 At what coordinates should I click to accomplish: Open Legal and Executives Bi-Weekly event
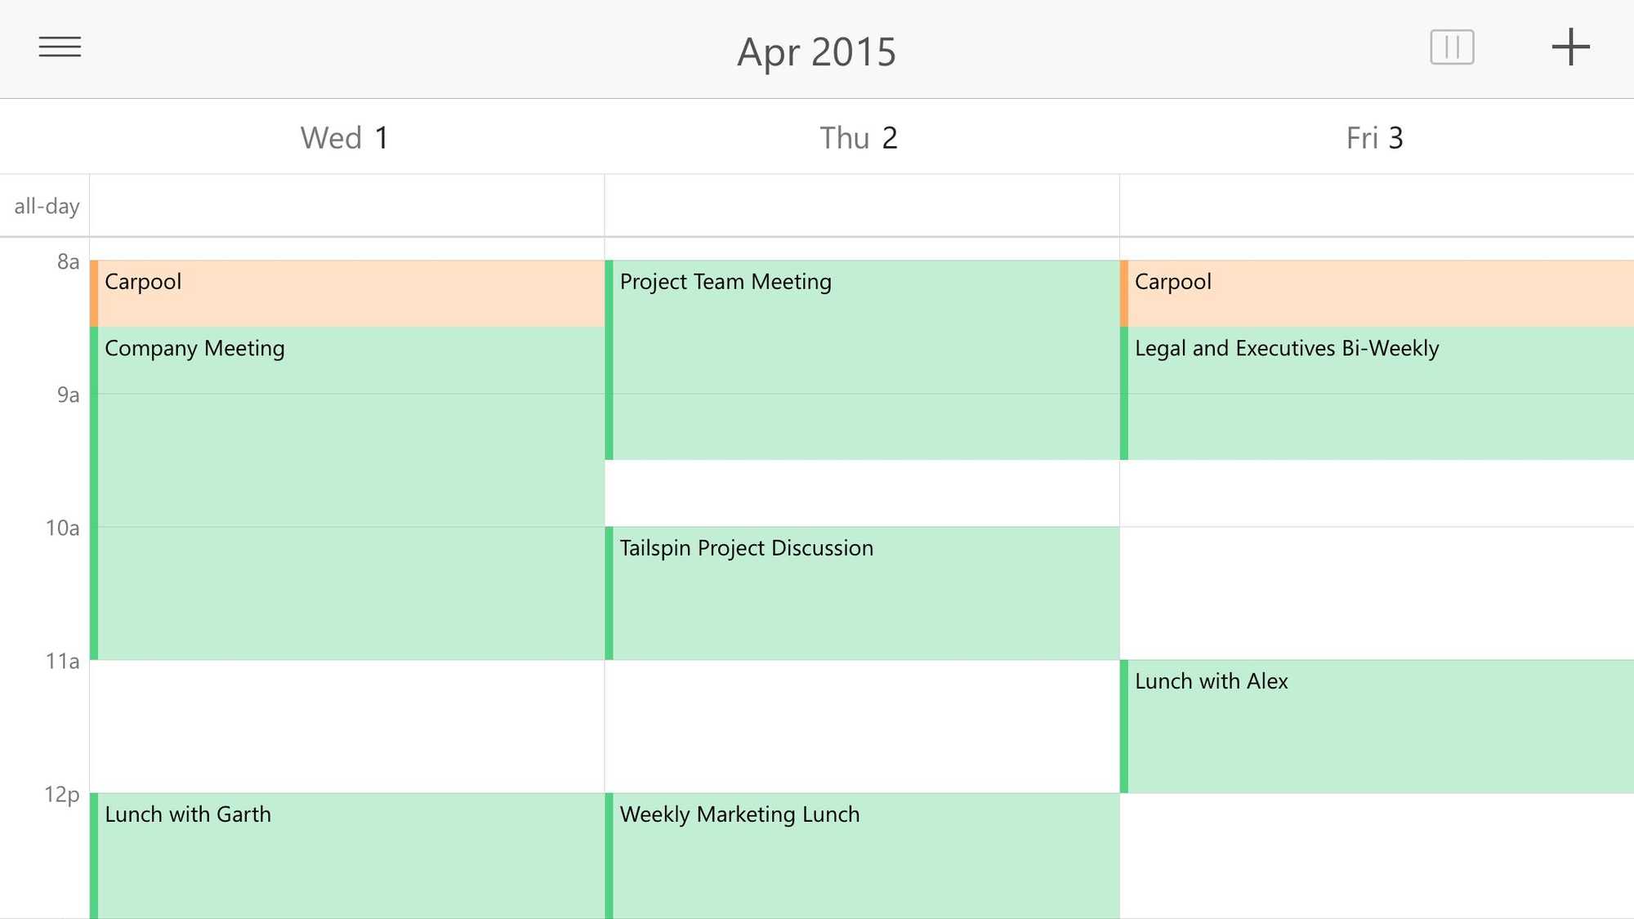point(1377,393)
